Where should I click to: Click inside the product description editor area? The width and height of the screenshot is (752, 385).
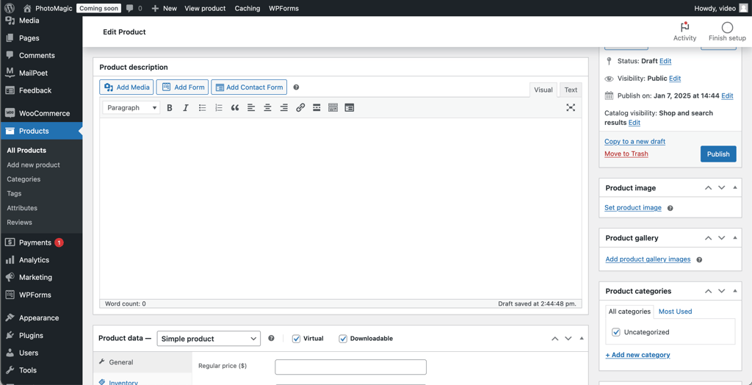[341, 209]
